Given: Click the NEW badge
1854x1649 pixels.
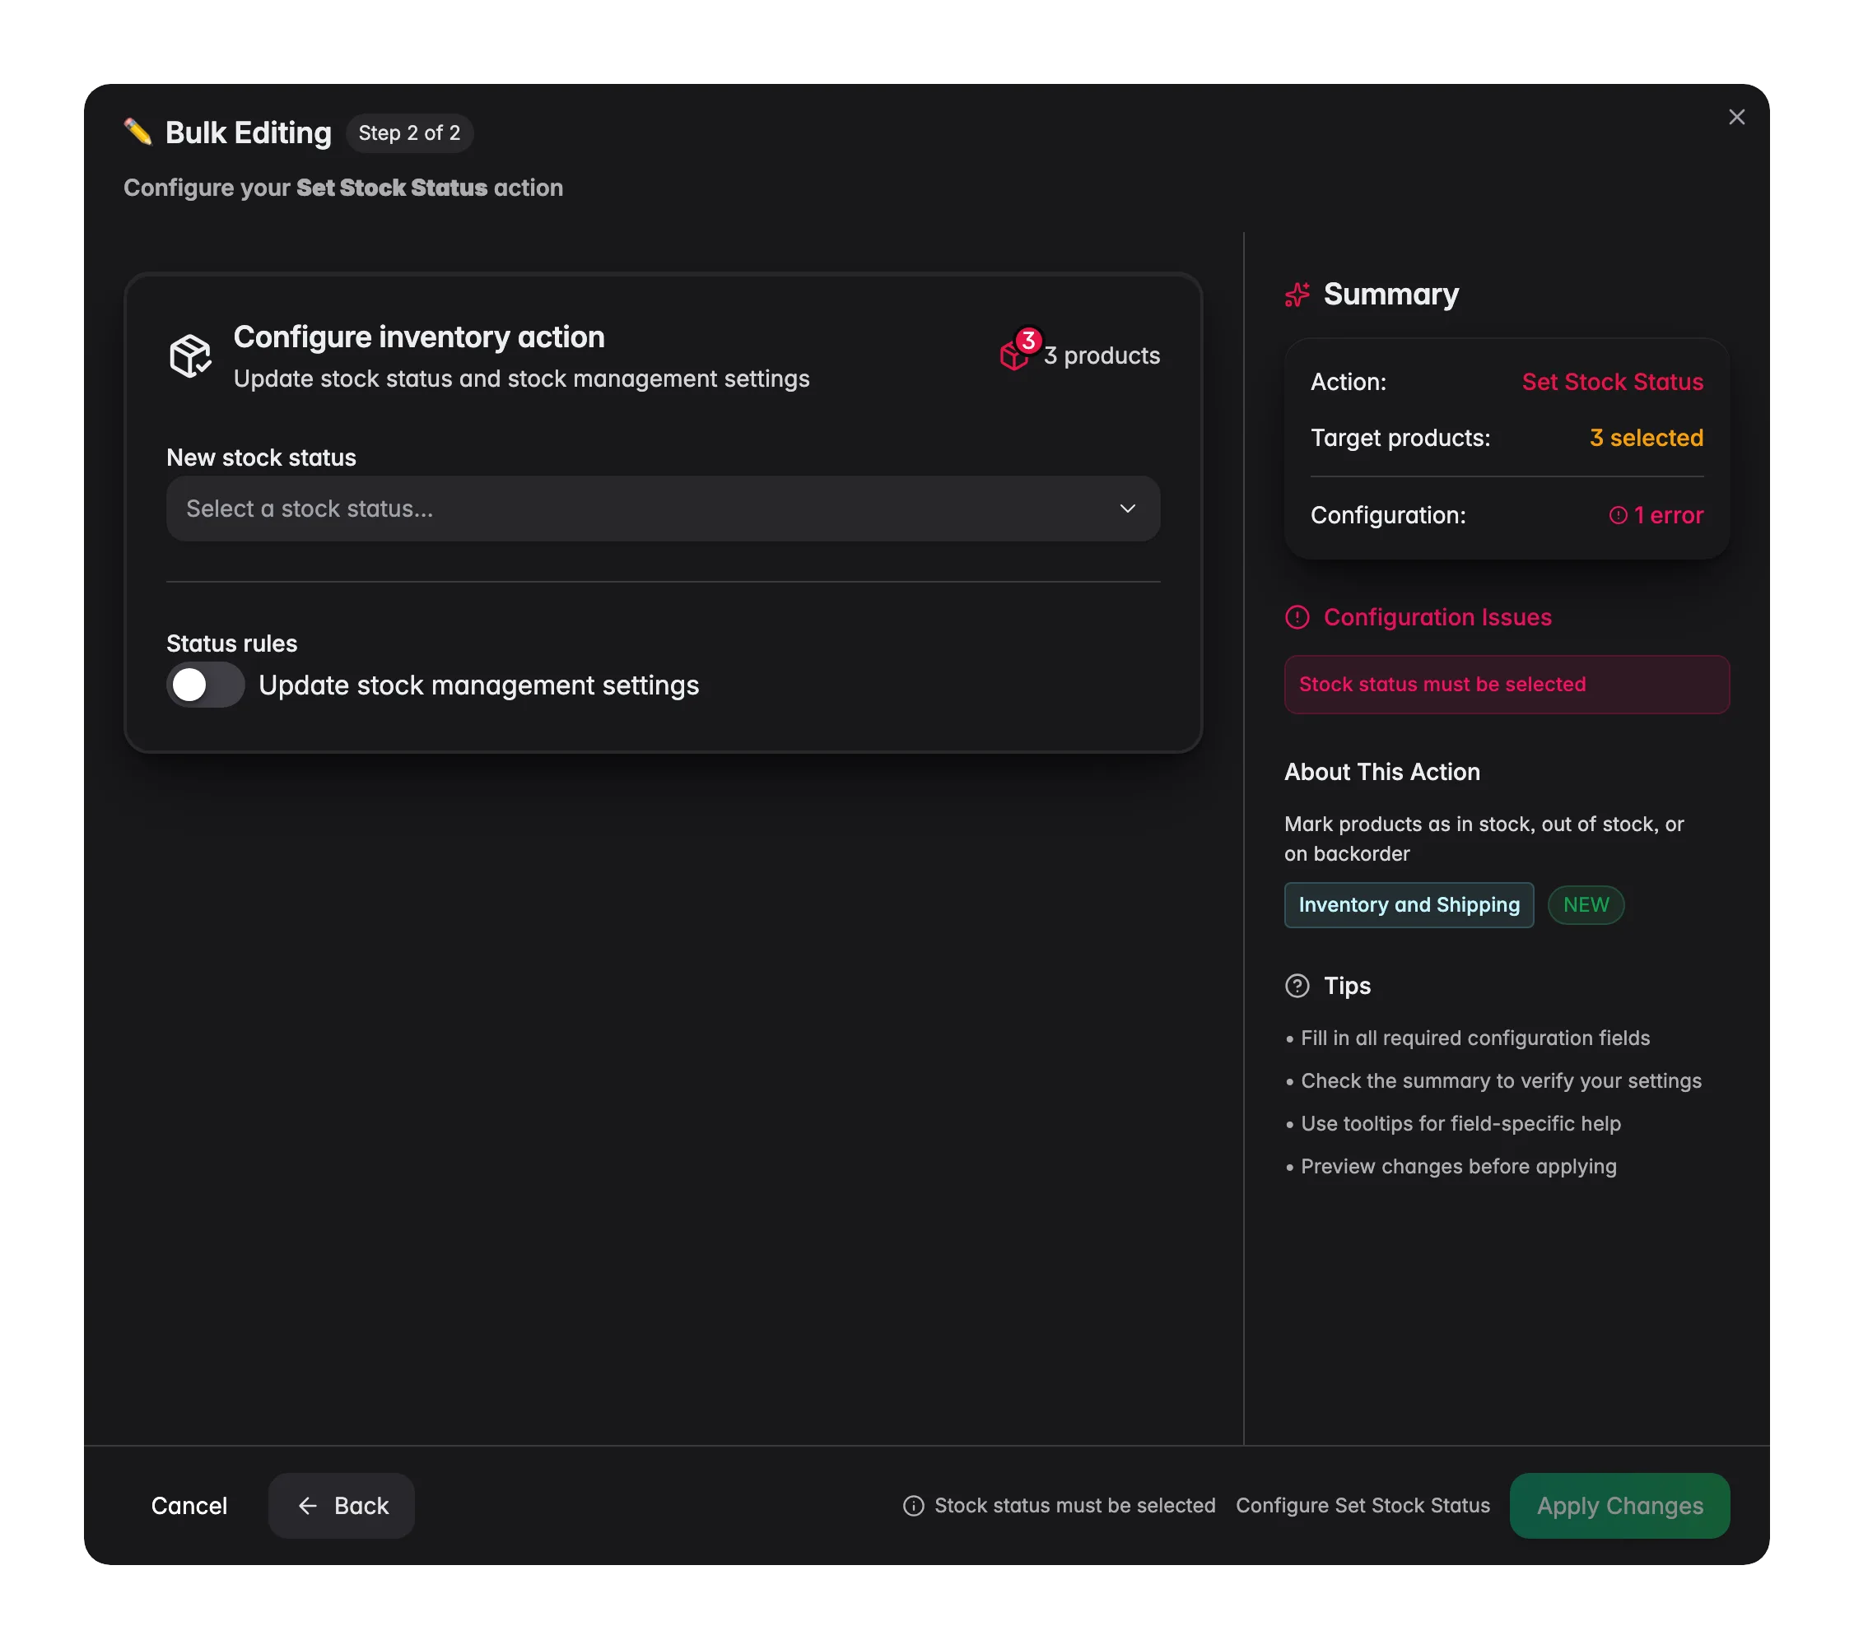Looking at the screenshot, I should 1586,905.
